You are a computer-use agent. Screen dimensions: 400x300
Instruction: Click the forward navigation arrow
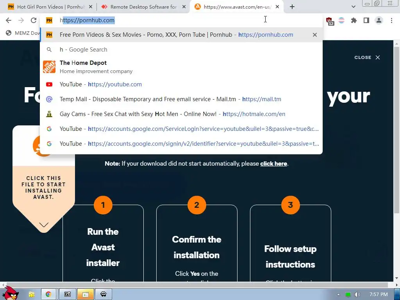click(21, 20)
